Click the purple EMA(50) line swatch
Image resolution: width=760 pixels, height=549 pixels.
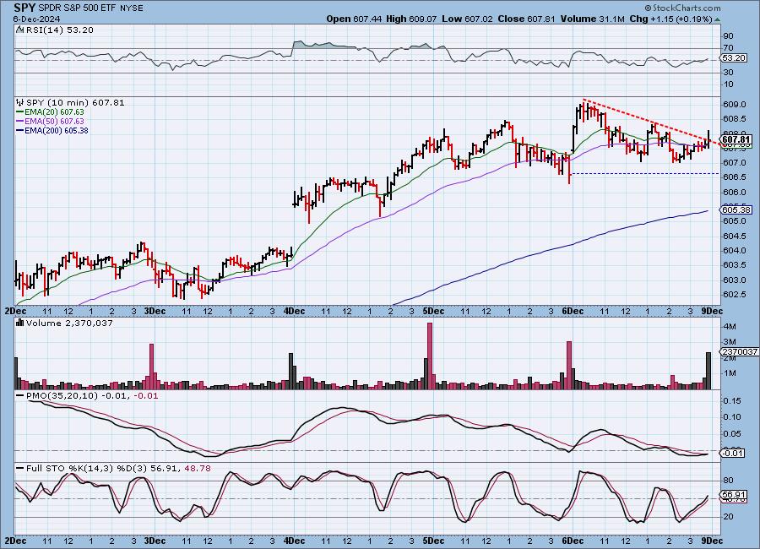tap(20, 122)
